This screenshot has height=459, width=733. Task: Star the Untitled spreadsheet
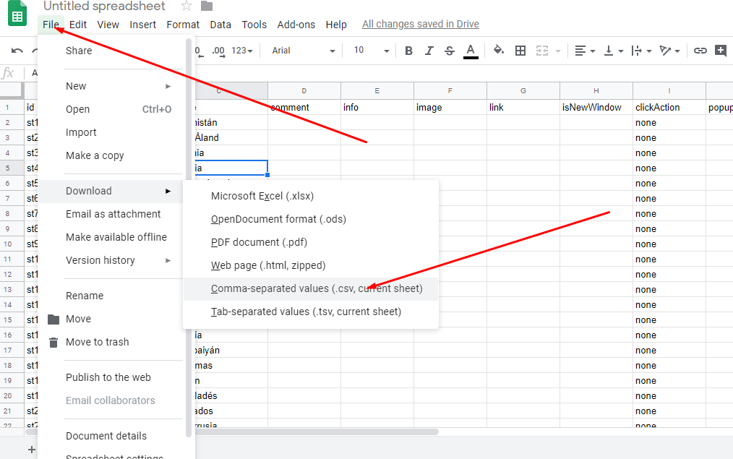187,7
